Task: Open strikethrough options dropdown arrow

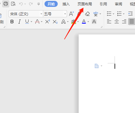Action: tap(42, 22)
